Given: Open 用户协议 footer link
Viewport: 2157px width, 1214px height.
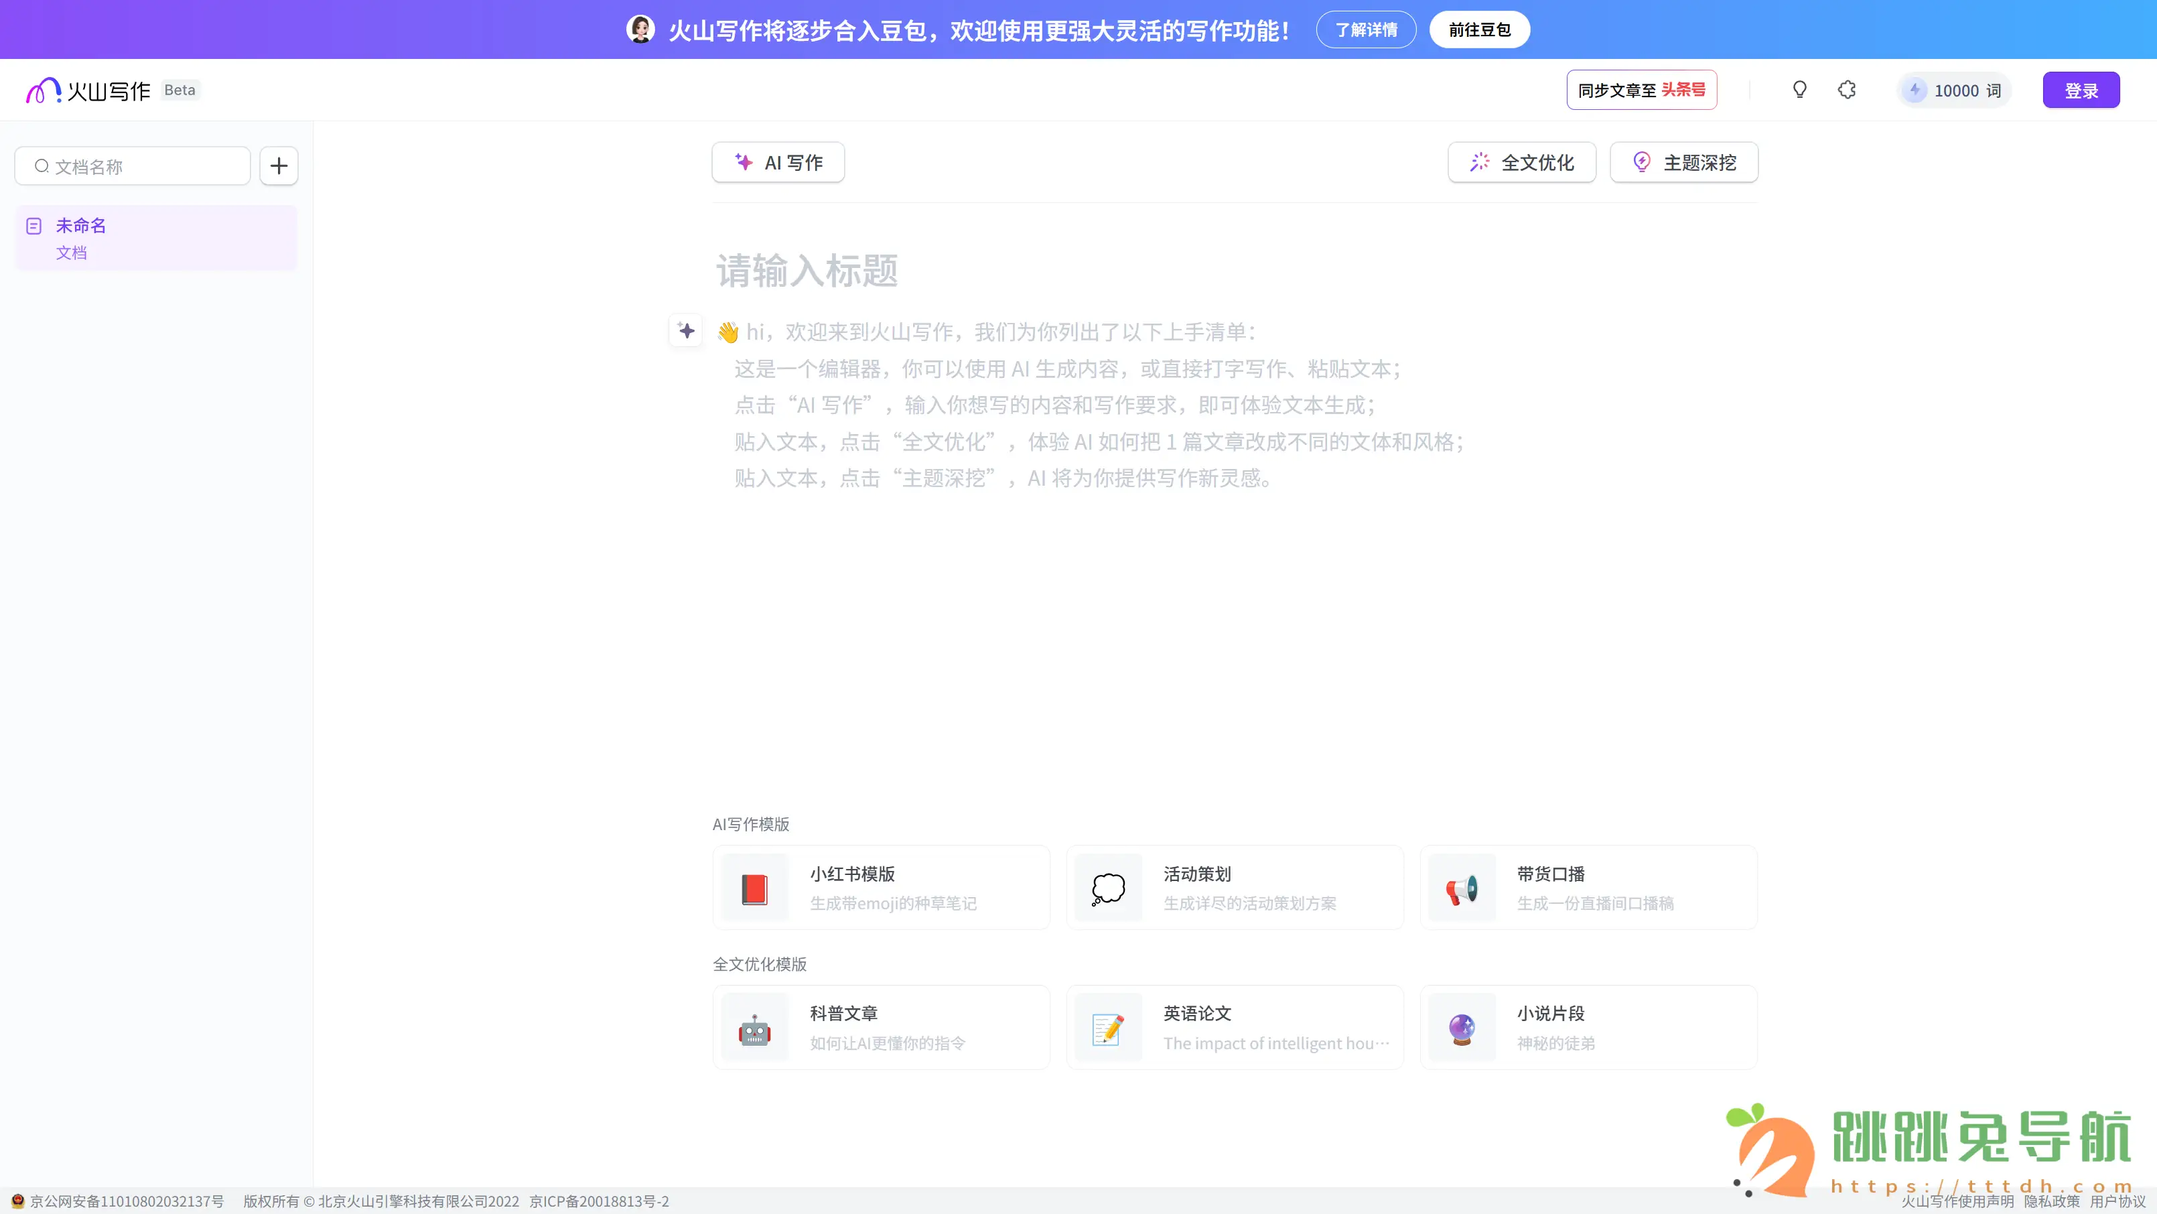Looking at the screenshot, I should pyautogui.click(x=2117, y=1201).
